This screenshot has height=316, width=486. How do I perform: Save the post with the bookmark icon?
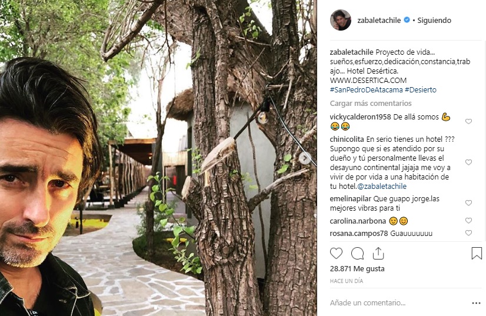tap(477, 253)
